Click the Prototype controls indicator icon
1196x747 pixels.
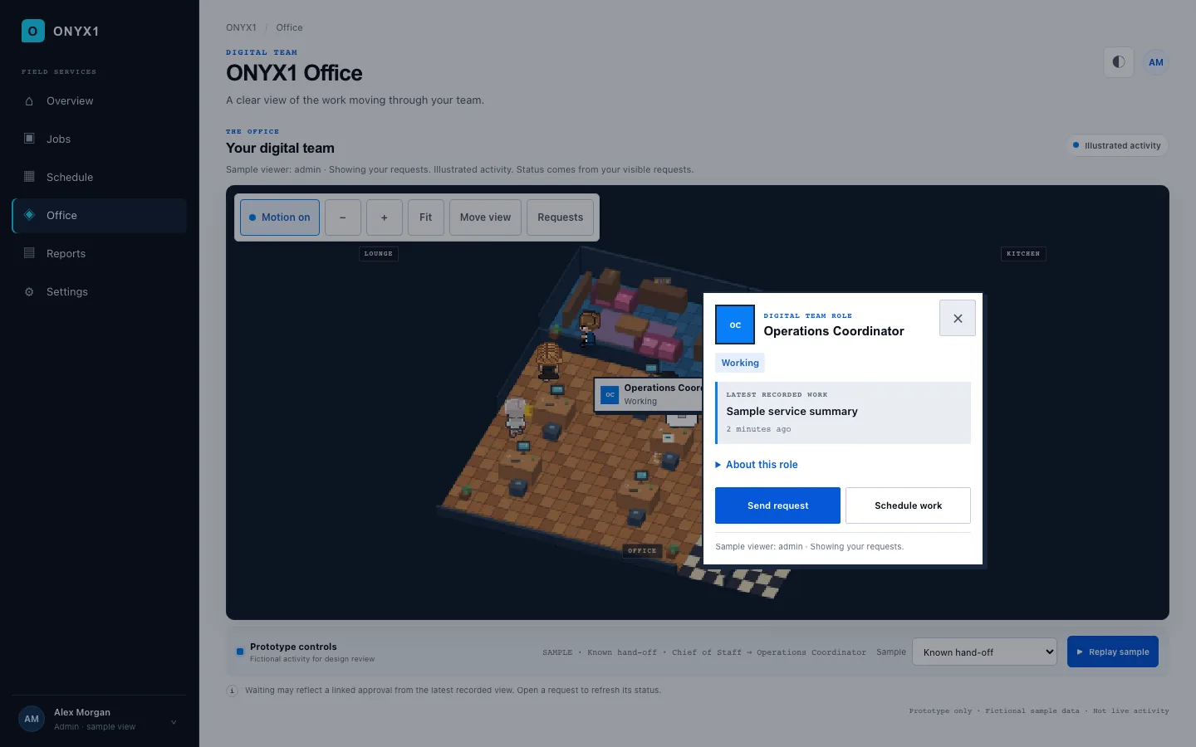pos(240,652)
